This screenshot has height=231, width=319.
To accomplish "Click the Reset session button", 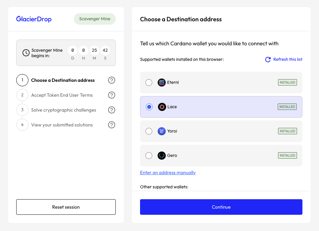I will (66, 207).
